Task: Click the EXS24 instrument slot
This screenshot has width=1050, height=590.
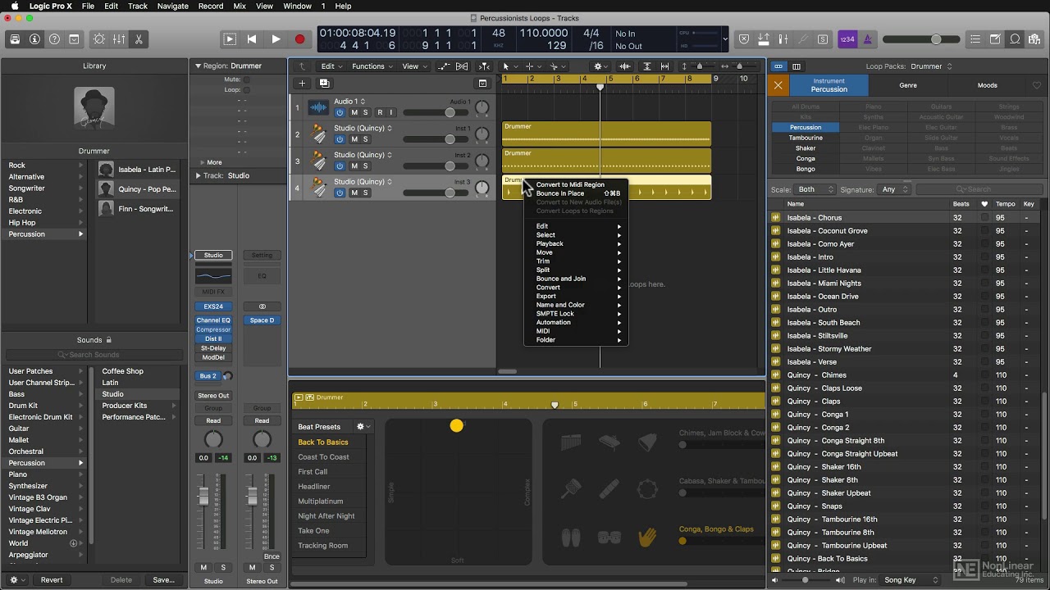Action: 213,306
